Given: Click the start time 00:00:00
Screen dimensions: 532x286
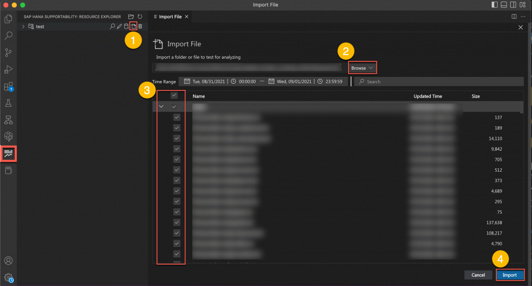Looking at the screenshot, I should [x=247, y=82].
